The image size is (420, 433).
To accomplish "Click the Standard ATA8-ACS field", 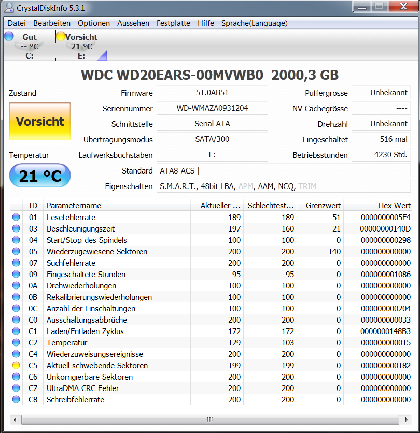I will (284, 170).
